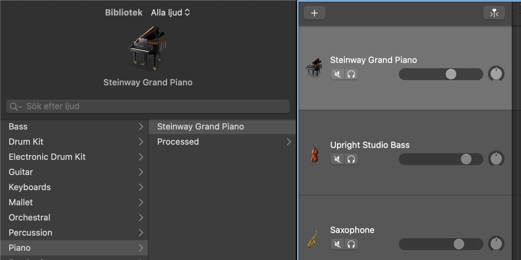Solo the Saxophone track with headphones
The image size is (521, 260).
click(x=351, y=244)
